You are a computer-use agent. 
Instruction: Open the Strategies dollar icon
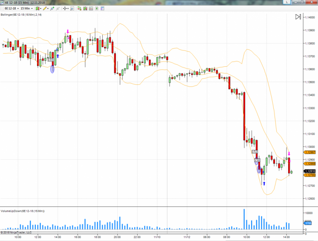click(97, 8)
